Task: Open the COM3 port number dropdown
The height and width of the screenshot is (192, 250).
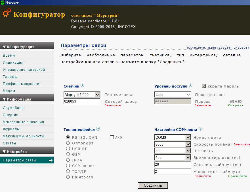Action: [173, 137]
